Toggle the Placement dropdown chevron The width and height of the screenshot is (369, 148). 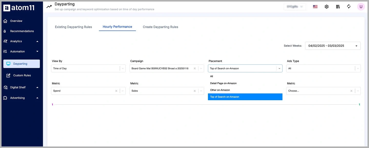279,69
